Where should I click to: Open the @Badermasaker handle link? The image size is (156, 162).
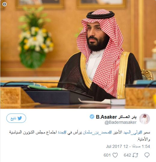click(x=121, y=122)
